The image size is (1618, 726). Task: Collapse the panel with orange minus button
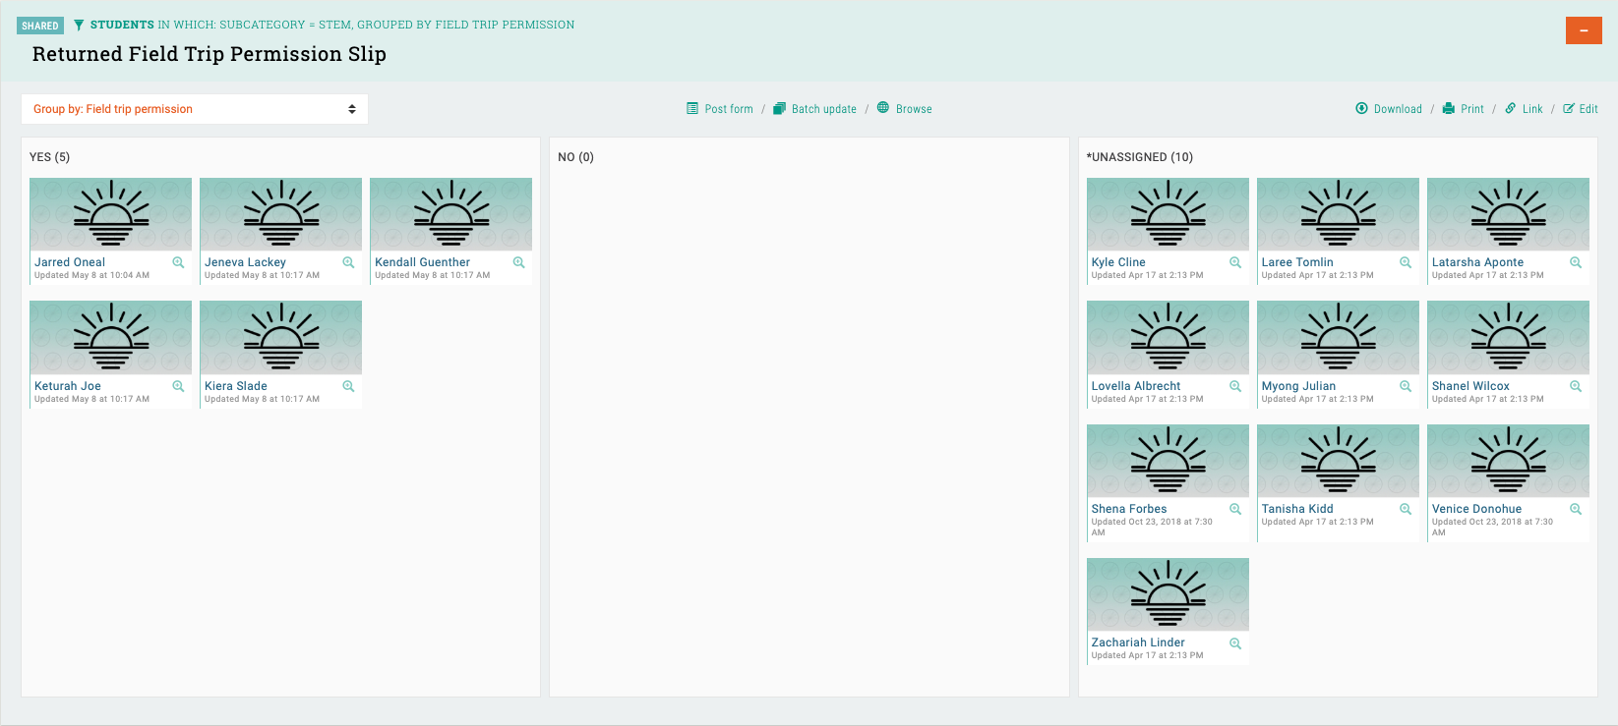click(x=1584, y=30)
